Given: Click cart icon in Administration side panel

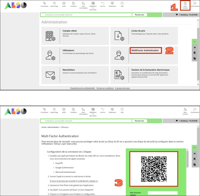Looking at the screenshot, I should click(x=195, y=47).
